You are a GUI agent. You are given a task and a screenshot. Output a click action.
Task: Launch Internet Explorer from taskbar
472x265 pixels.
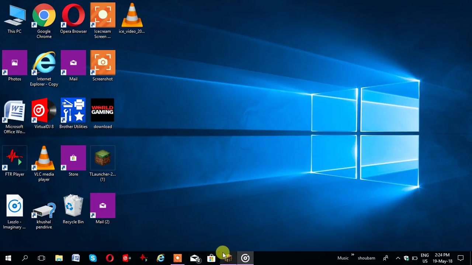(x=161, y=258)
